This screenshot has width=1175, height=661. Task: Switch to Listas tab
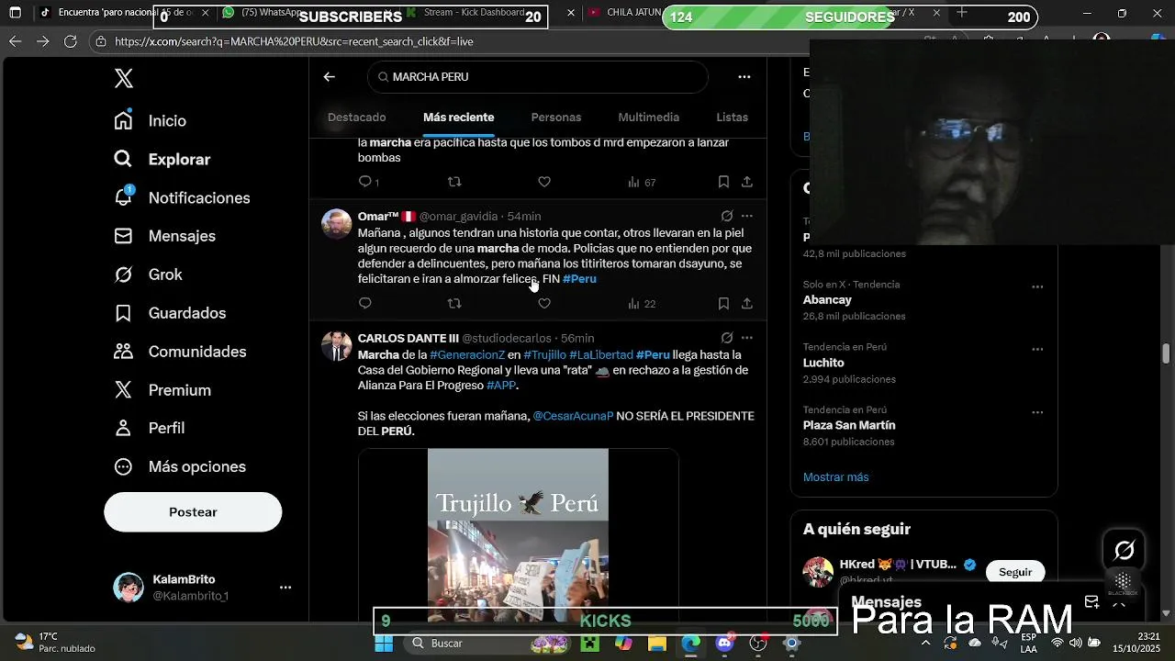733,118
